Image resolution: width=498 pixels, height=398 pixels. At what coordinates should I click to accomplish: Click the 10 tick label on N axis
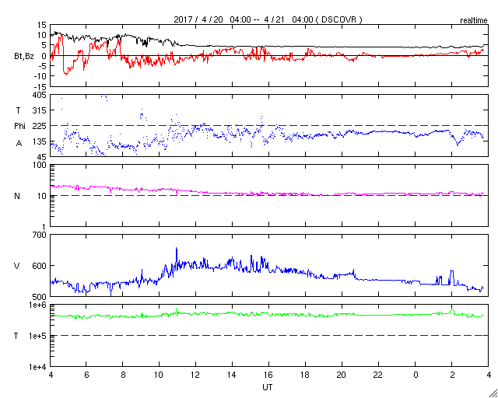click(x=41, y=196)
